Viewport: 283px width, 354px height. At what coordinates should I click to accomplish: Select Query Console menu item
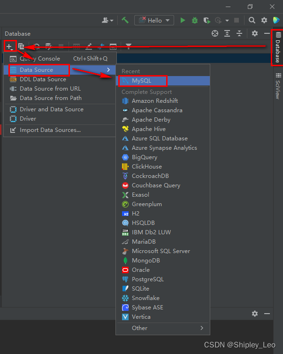(x=60, y=59)
